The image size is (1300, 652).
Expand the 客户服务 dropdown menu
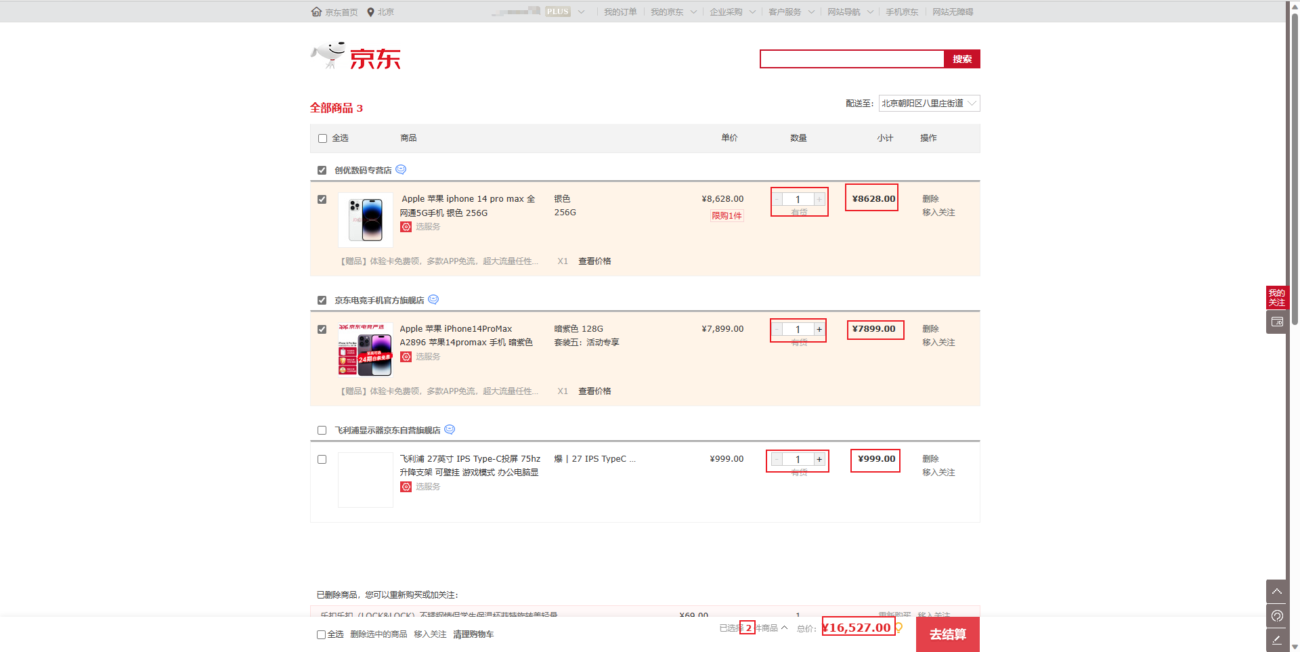click(x=791, y=12)
